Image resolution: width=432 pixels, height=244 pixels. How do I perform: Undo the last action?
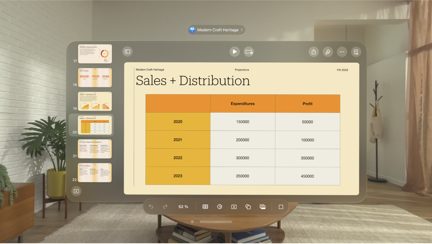[x=151, y=207]
